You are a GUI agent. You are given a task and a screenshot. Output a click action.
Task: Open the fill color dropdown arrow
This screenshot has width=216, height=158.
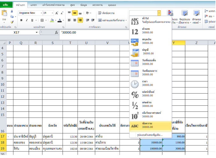tap(56, 20)
